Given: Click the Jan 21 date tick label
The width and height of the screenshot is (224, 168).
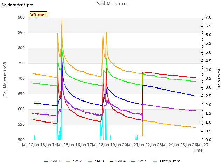Looking at the screenshot, I should (133, 145).
